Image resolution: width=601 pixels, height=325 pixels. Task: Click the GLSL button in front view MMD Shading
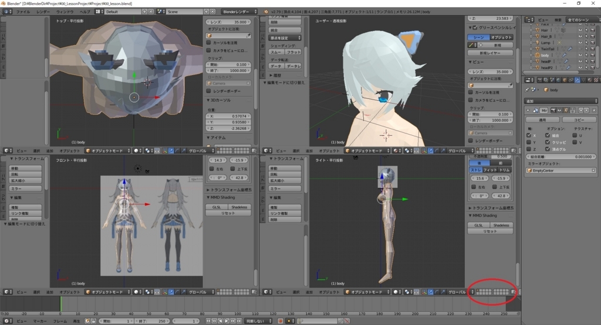click(217, 207)
